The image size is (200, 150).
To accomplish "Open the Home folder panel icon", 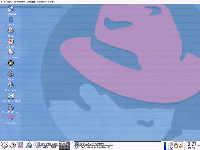I will click(29, 145).
